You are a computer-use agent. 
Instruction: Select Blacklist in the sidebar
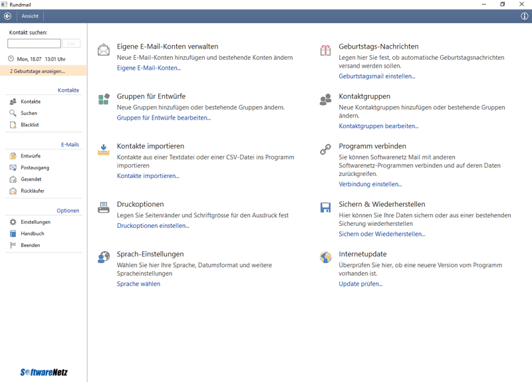(x=30, y=125)
